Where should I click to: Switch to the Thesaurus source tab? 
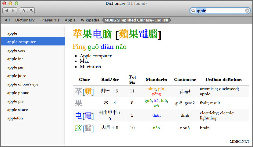50,20
